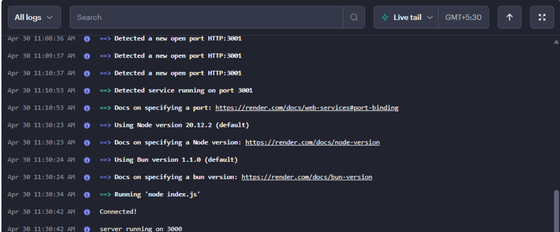The image size is (560, 232).
Task: Open the bun-version docs link
Action: pos(306,177)
